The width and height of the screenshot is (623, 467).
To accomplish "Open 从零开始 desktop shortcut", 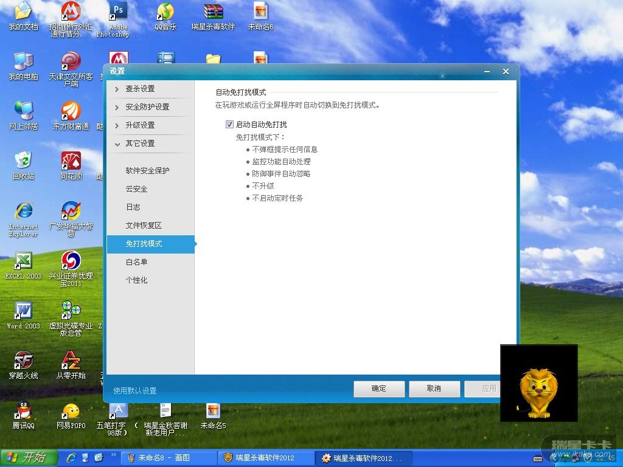I will pos(71,365).
